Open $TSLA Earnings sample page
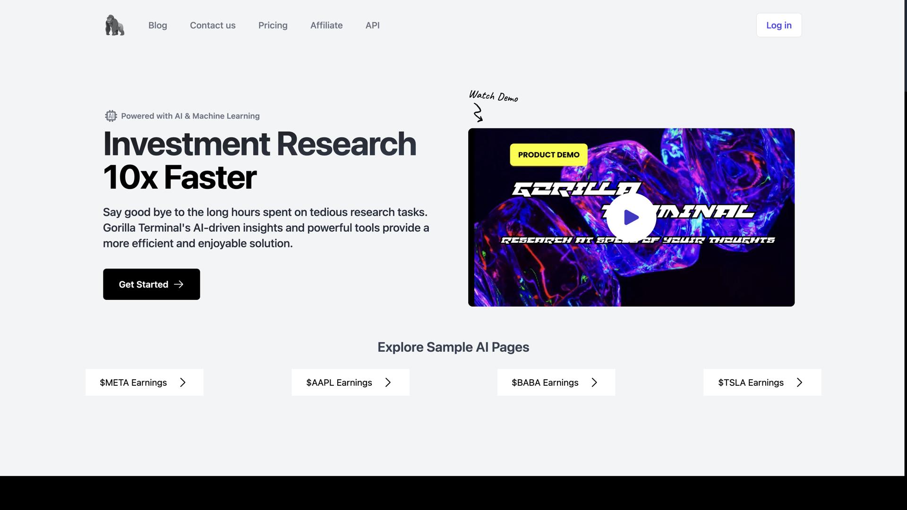This screenshot has width=907, height=510. (x=751, y=382)
